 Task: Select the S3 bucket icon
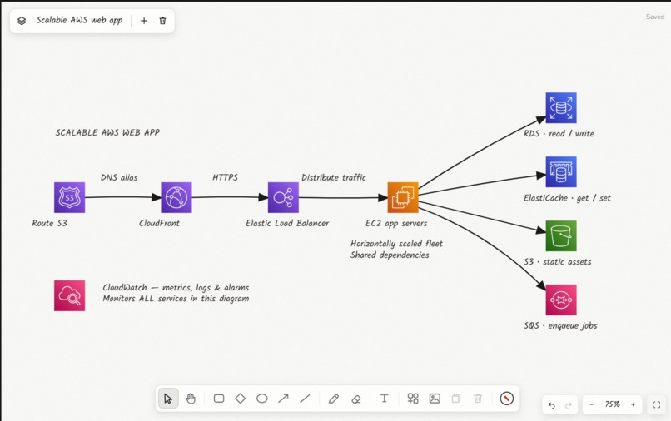pyautogui.click(x=561, y=235)
